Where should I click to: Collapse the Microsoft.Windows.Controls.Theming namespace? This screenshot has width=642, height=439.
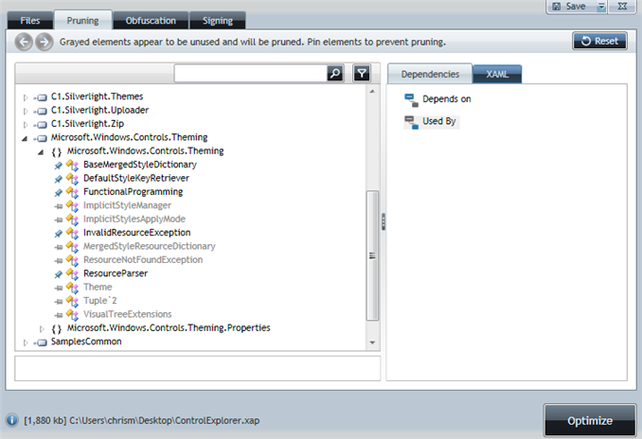41,152
